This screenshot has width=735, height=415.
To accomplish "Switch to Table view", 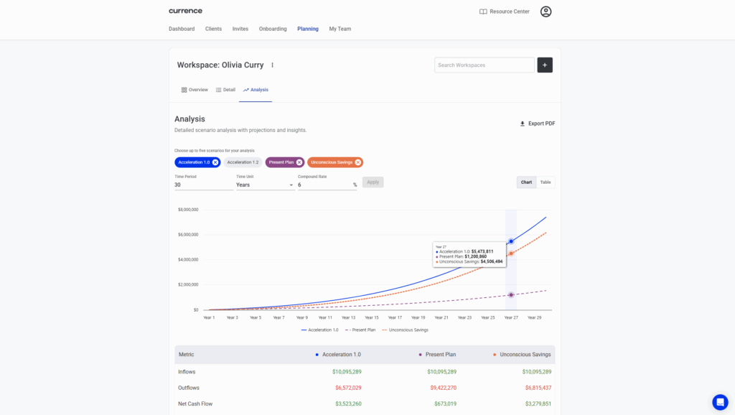I will point(546,182).
